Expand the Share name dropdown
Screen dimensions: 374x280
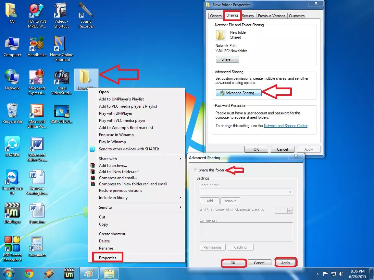pyautogui.click(x=290, y=192)
